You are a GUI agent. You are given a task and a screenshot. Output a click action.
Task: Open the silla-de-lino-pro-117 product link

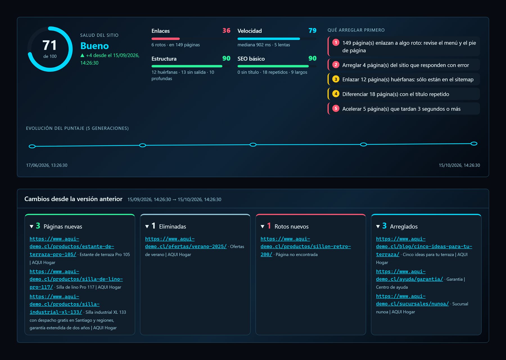pyautogui.click(x=76, y=279)
